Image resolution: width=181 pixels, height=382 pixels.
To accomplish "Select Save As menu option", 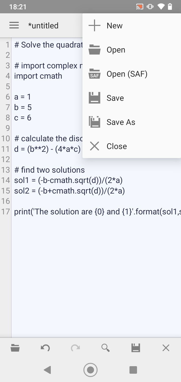I will (132, 122).
